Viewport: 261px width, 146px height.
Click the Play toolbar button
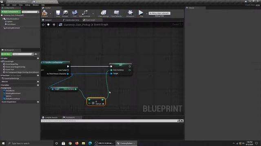pyautogui.click(x=141, y=13)
